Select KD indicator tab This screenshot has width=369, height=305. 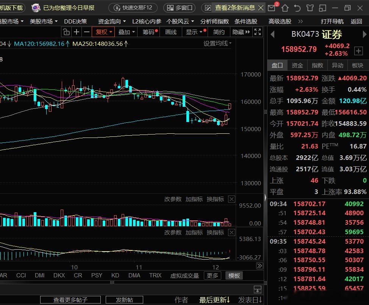pyautogui.click(x=115, y=275)
